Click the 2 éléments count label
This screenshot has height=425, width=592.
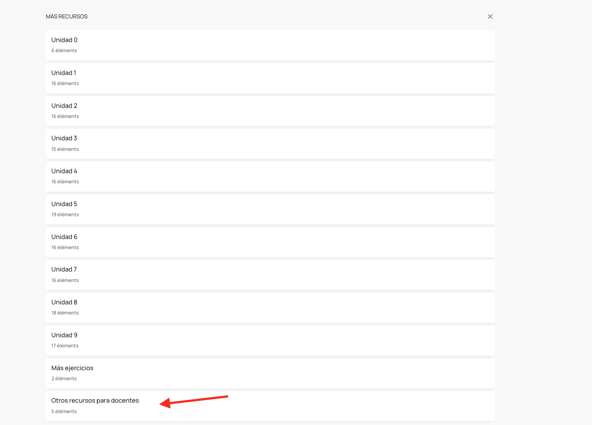pyautogui.click(x=64, y=379)
